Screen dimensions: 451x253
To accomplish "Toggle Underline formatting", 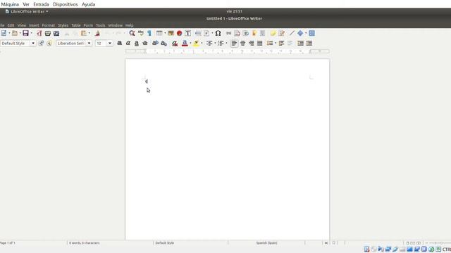I will 137,44.
